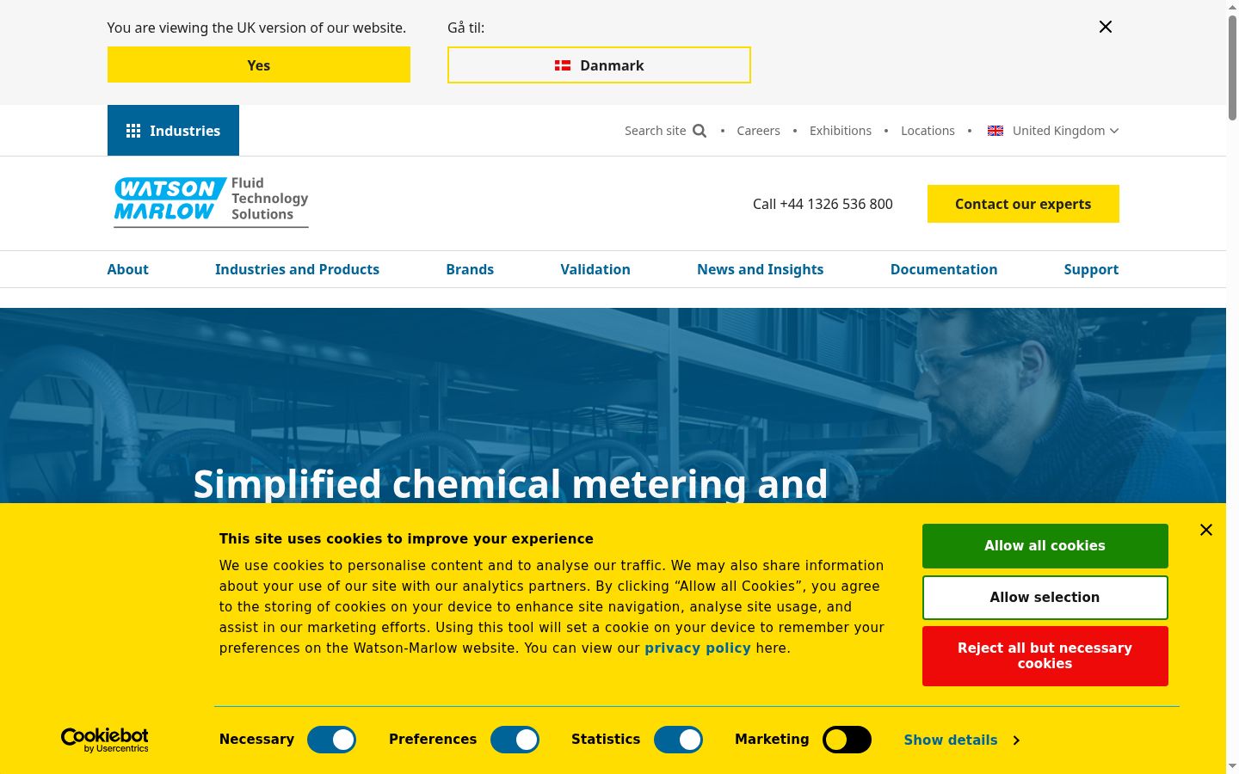Toggle the Statistics cookies switch
Viewport: 1239px width, 774px height.
[678, 740]
